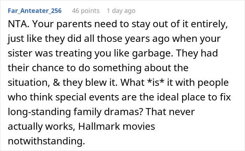
Task: Click the 46 points score
Action: 86,11
